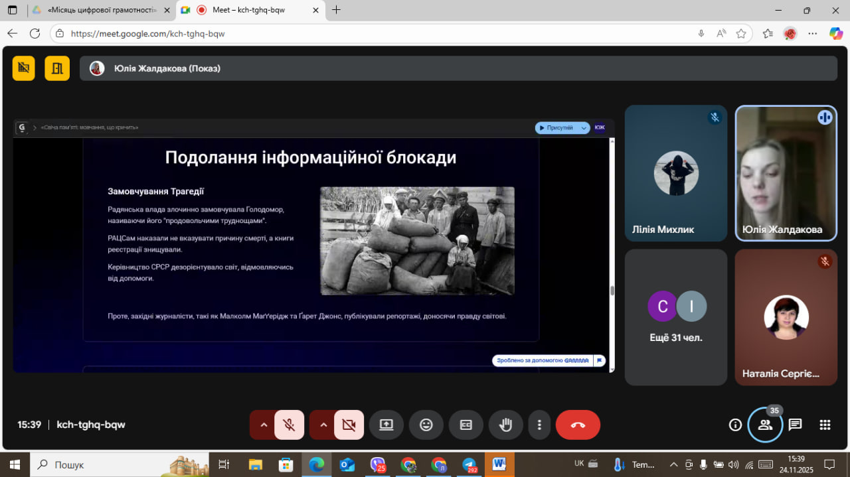
Task: Toggle closed captions on
Action: click(x=466, y=425)
